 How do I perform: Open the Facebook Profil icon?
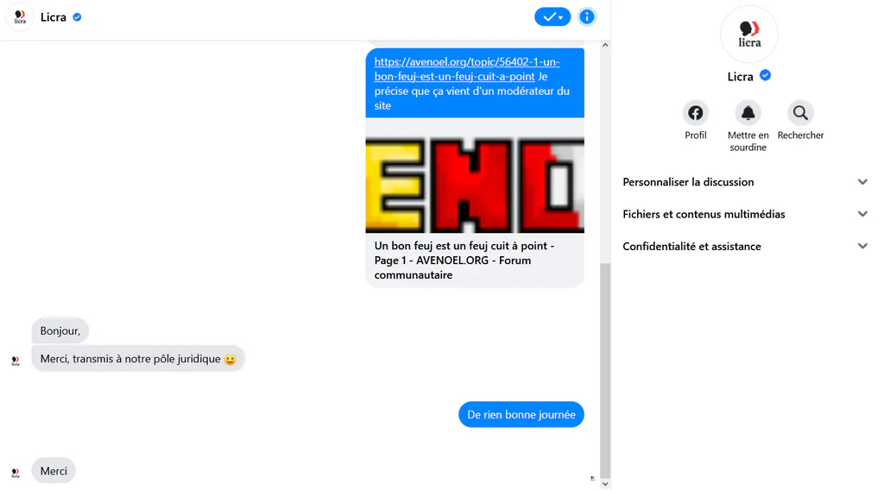coord(695,113)
